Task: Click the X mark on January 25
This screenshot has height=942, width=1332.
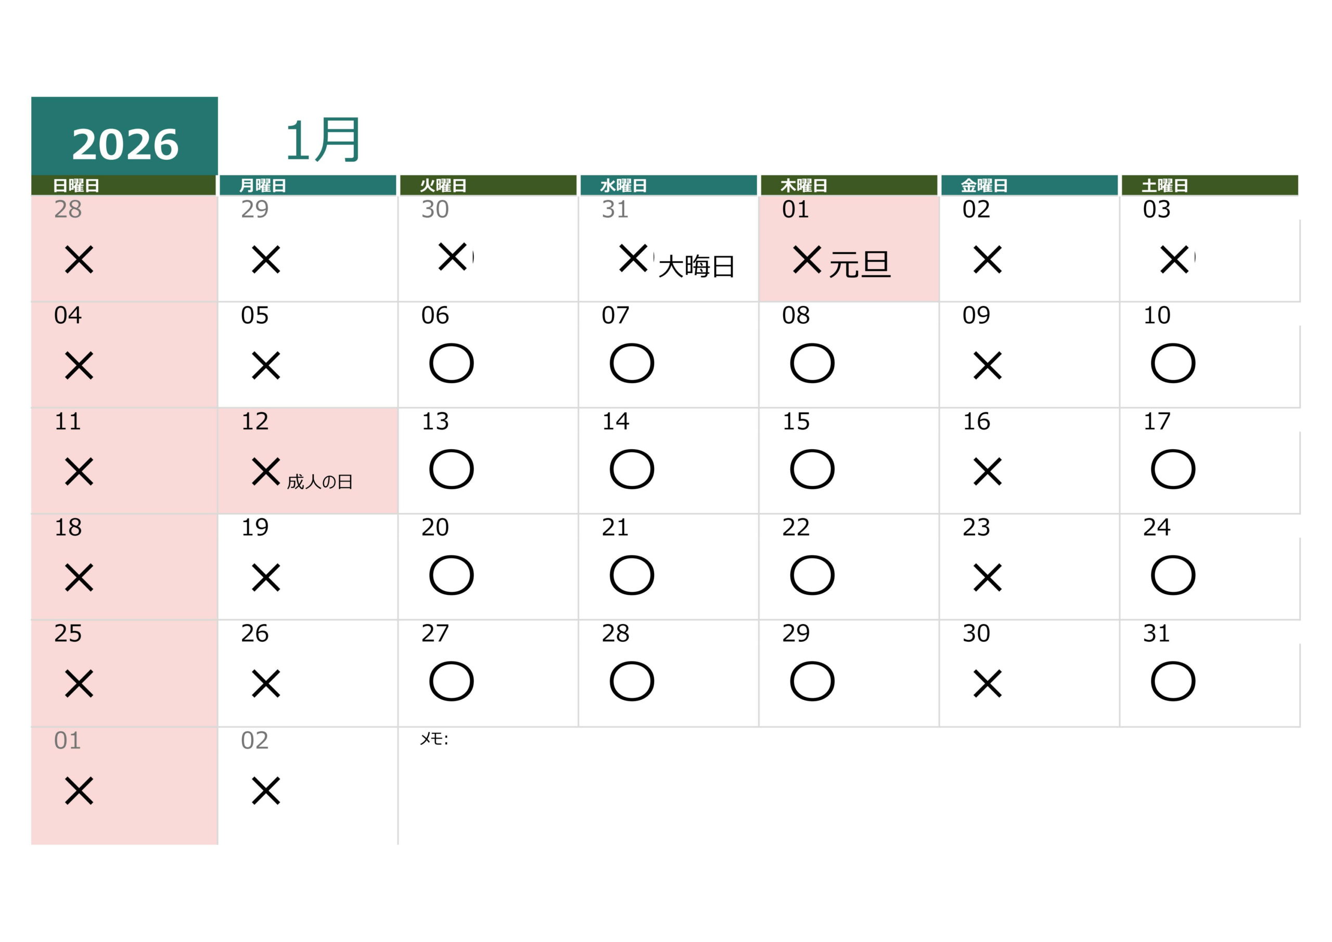Action: [x=79, y=683]
